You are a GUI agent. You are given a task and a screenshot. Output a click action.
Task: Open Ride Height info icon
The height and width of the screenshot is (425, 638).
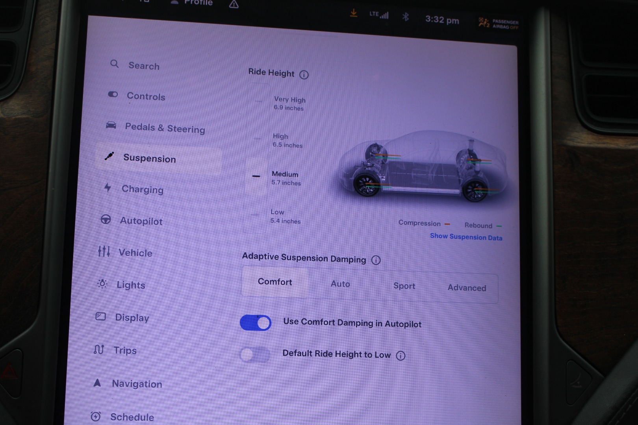[x=304, y=75]
